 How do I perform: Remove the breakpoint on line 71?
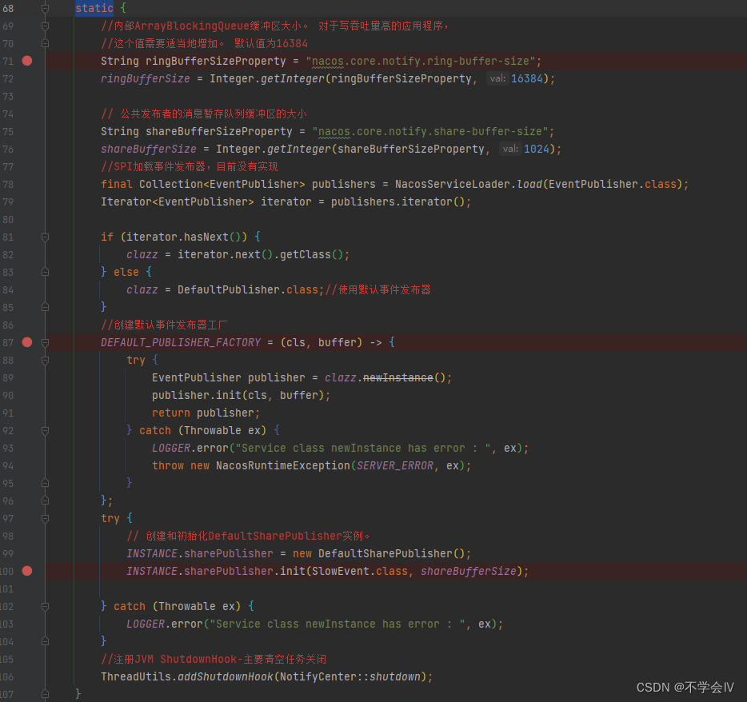coord(27,61)
